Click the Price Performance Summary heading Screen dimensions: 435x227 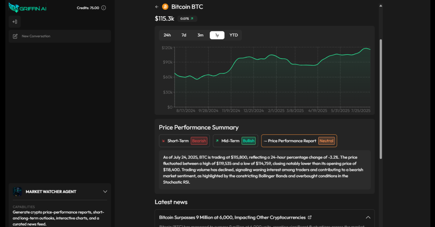[x=199, y=127]
